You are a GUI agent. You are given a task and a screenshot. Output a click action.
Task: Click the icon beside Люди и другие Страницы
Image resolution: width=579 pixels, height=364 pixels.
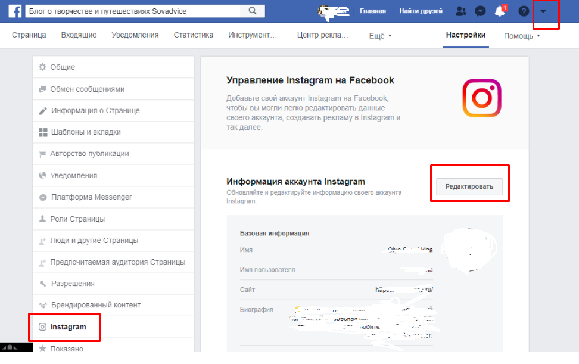click(x=42, y=241)
